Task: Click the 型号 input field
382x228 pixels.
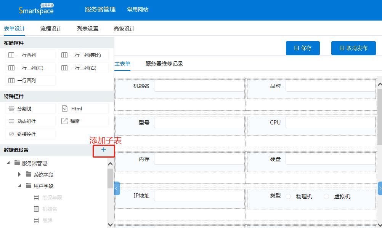Action: coord(199,123)
